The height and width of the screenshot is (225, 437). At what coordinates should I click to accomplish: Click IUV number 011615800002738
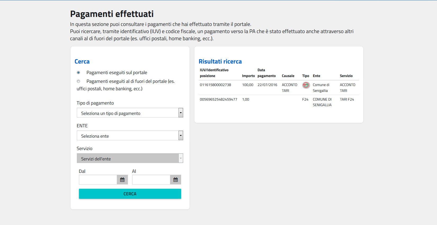point(215,85)
